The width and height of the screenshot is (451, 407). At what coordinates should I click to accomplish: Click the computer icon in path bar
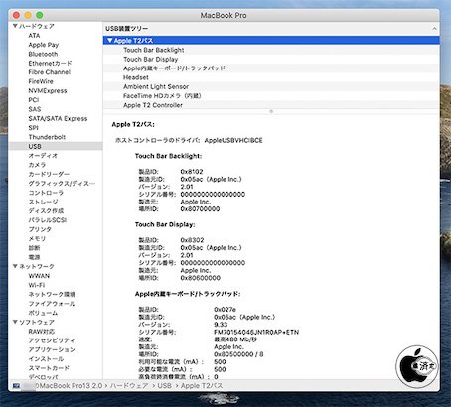click(16, 386)
